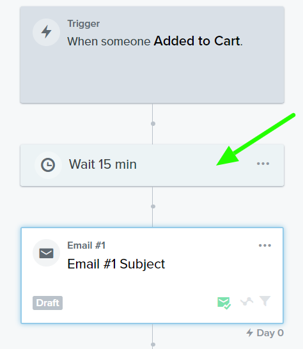Click the Trigger heading label
Viewport: 303px width, 349px height.
(84, 24)
